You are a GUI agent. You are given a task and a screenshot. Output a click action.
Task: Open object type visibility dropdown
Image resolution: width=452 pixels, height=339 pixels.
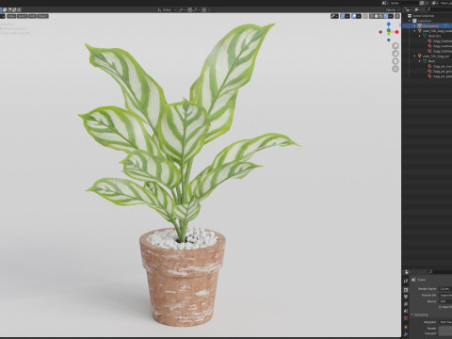pos(334,16)
